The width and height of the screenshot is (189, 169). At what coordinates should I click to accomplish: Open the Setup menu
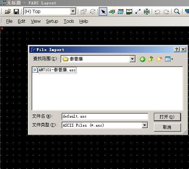click(x=52, y=21)
